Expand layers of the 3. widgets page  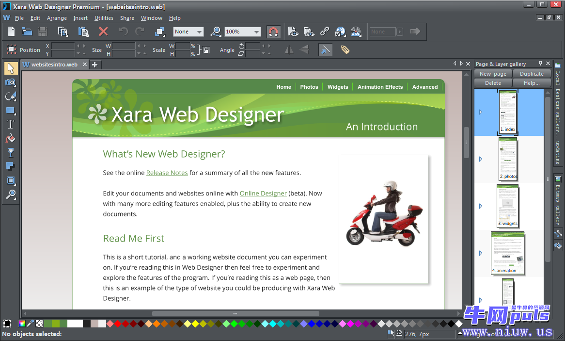click(481, 206)
